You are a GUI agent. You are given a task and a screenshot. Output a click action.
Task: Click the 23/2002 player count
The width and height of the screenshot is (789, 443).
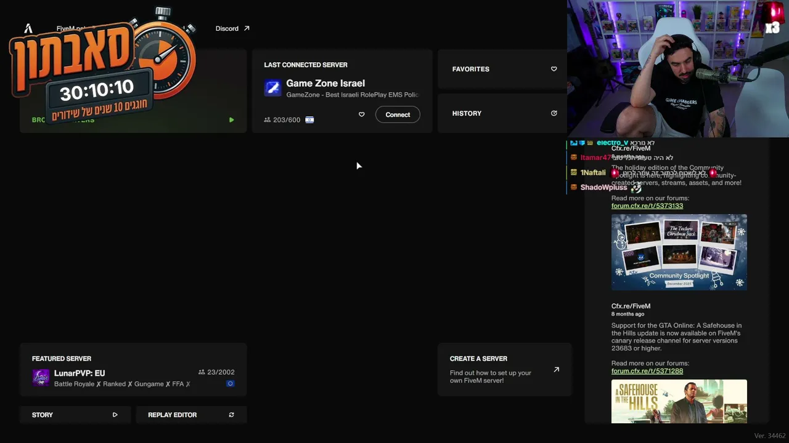tap(216, 372)
